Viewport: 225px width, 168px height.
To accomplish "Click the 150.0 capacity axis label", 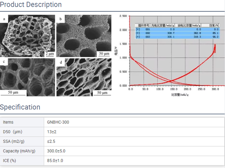I will pos(174,89).
